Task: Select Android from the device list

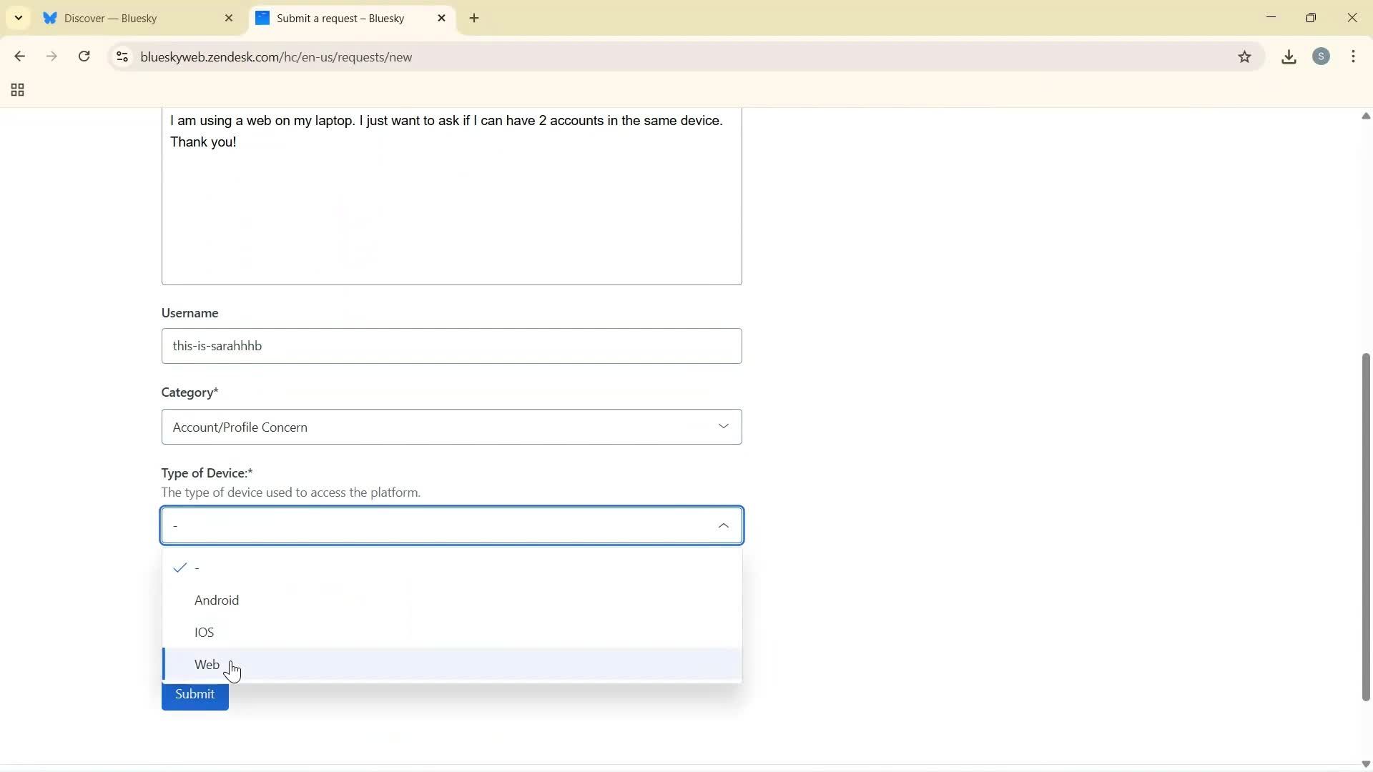Action: coord(217,600)
